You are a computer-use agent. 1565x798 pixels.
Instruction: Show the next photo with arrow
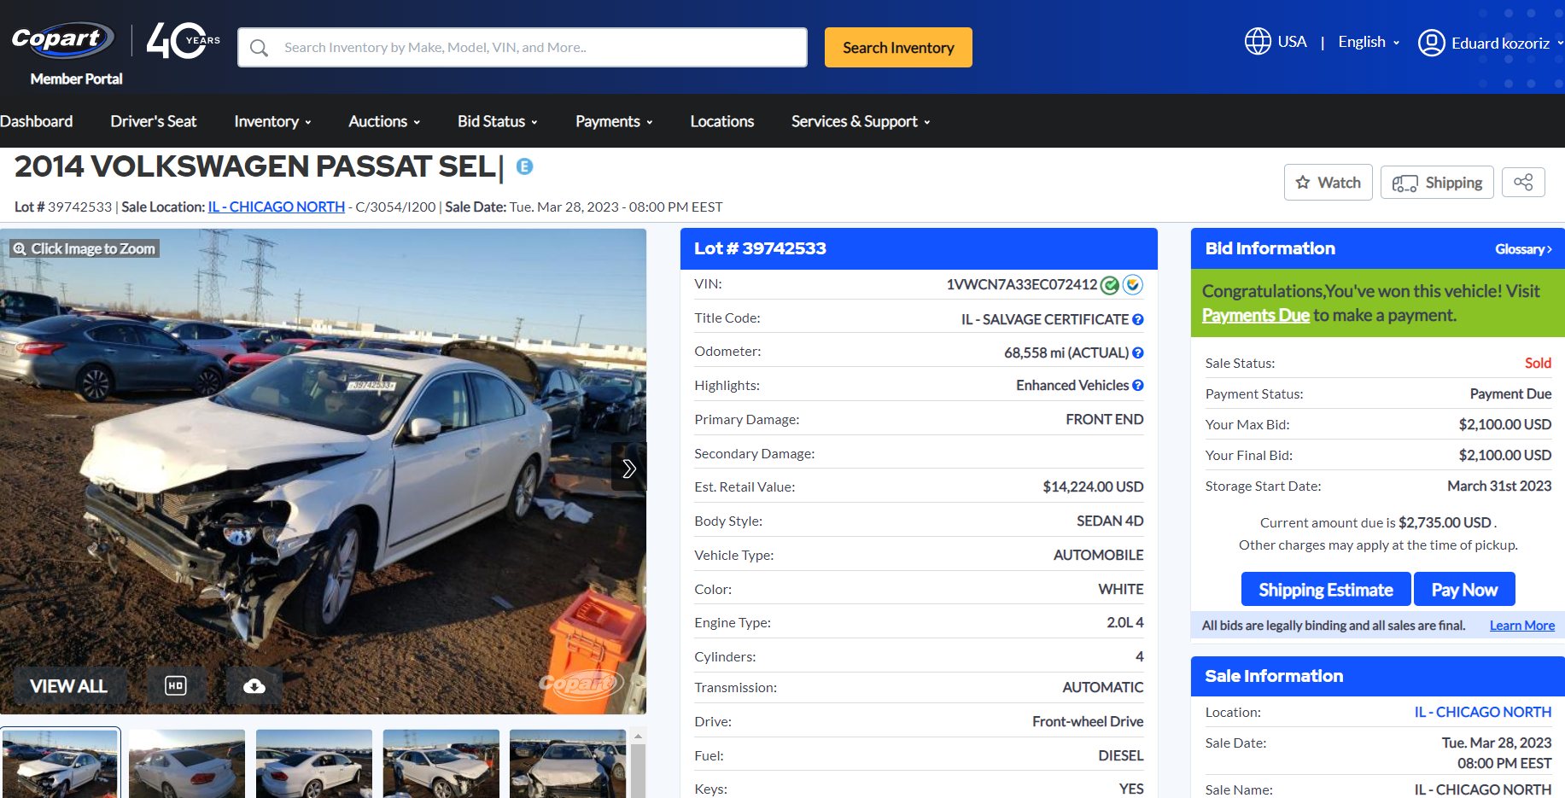click(629, 468)
